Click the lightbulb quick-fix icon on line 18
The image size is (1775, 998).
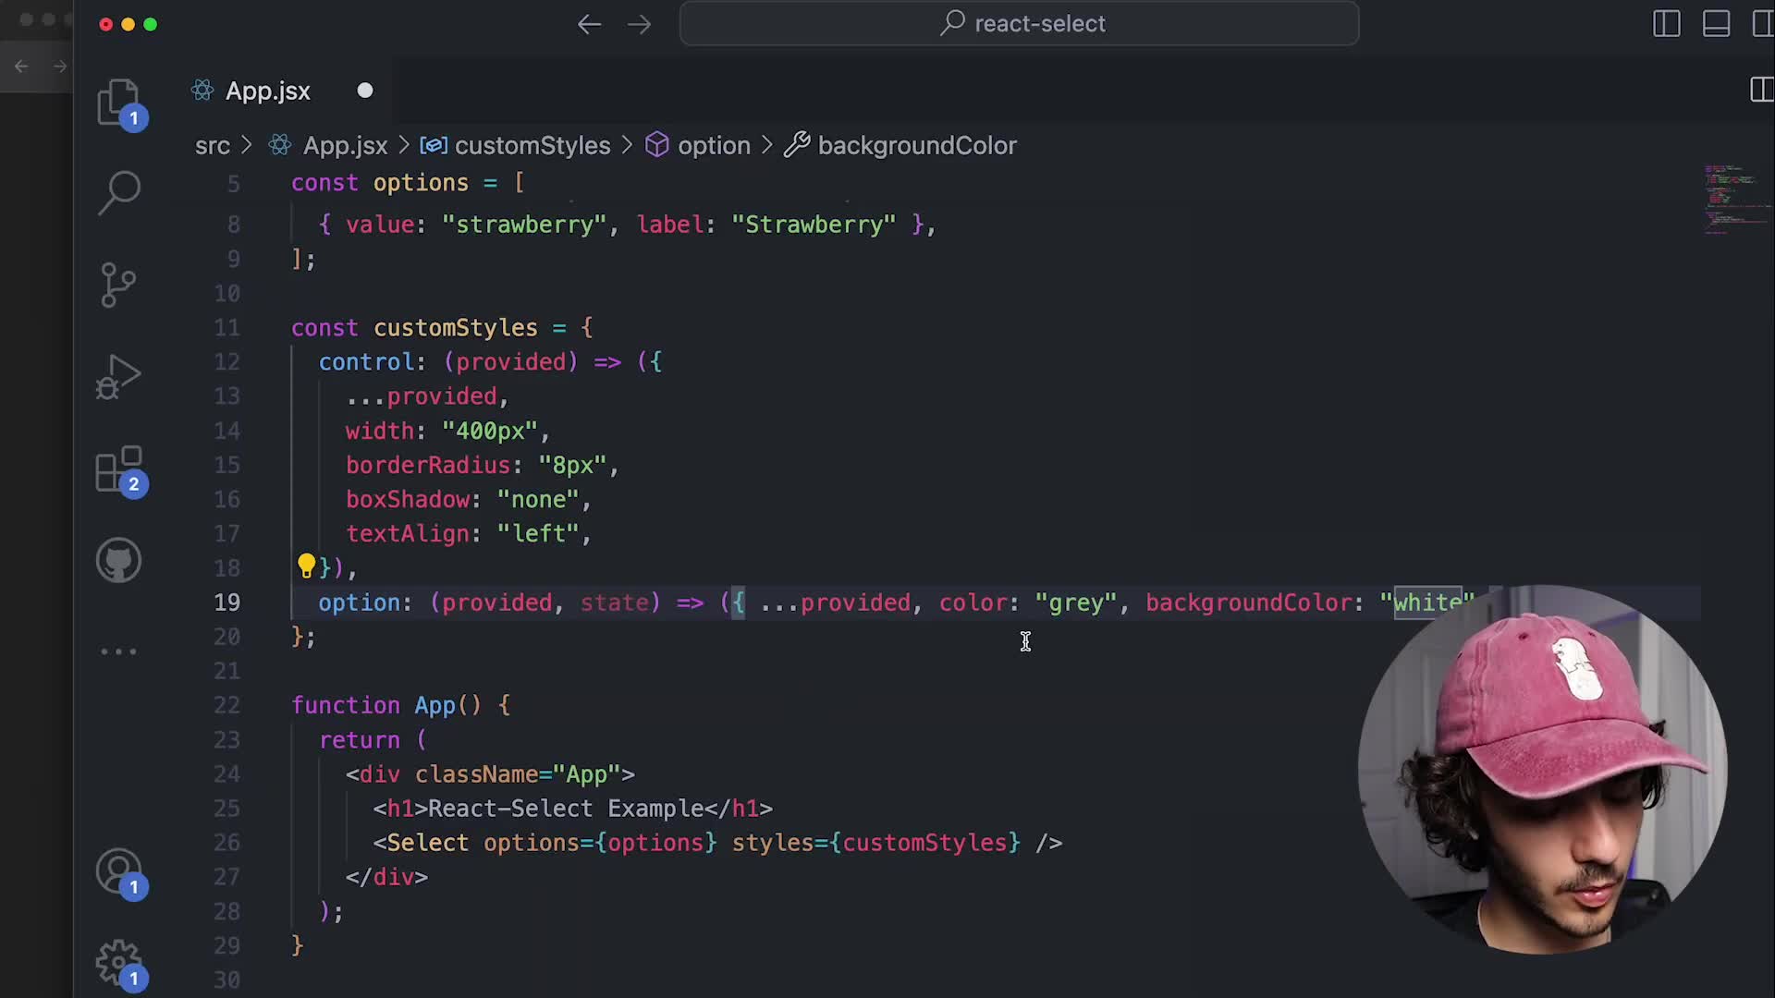coord(306,566)
